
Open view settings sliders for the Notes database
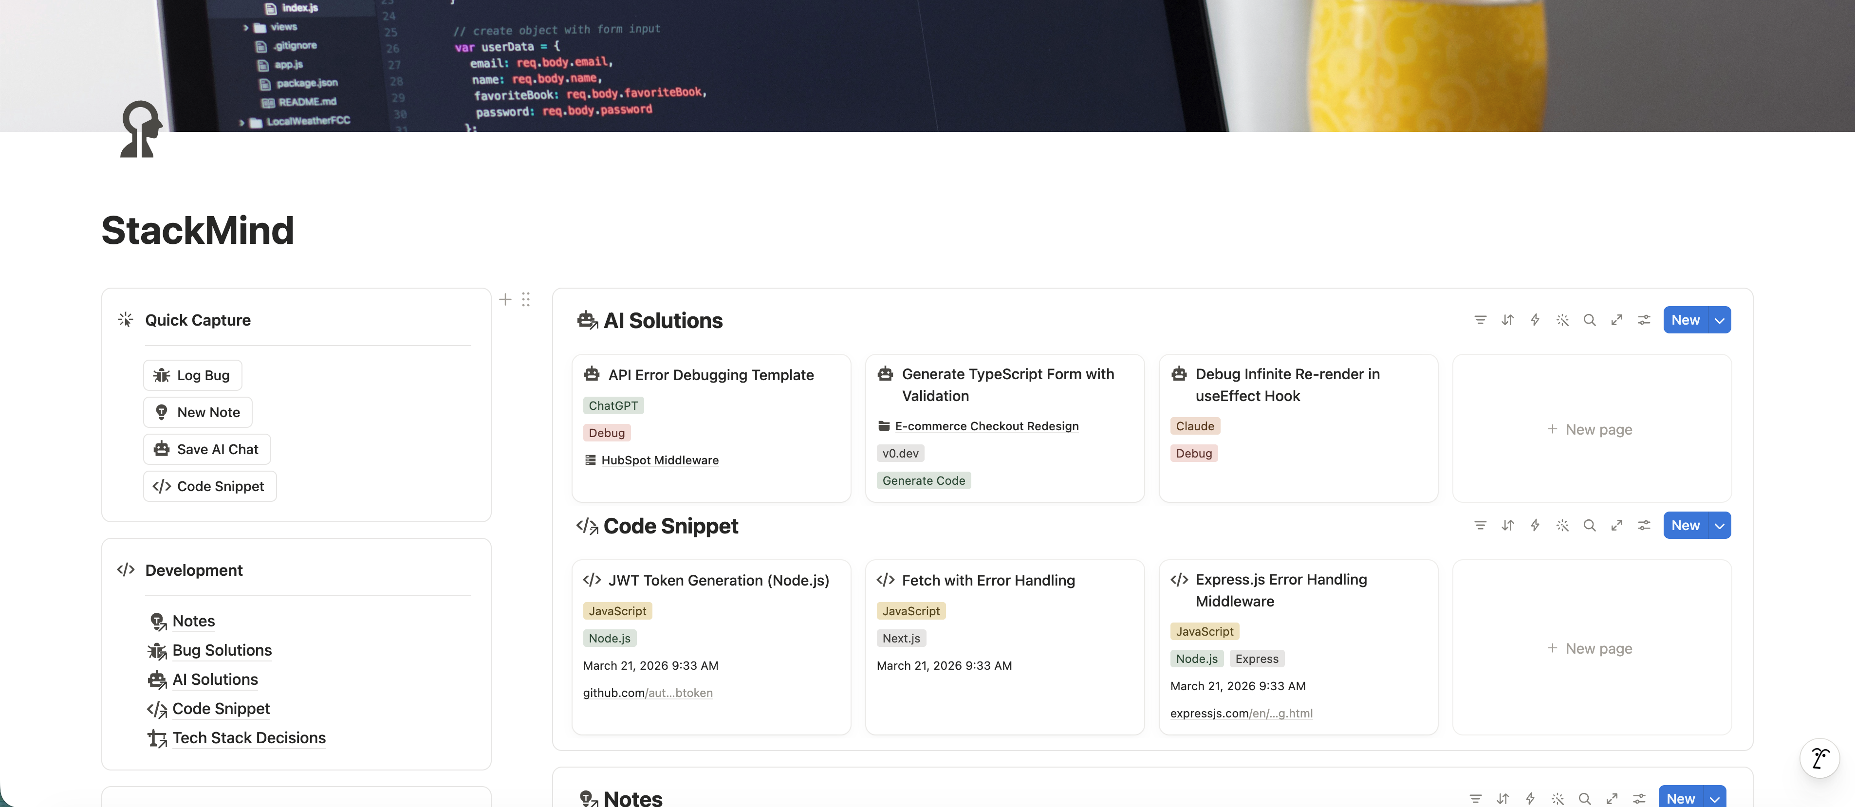pyautogui.click(x=1640, y=798)
